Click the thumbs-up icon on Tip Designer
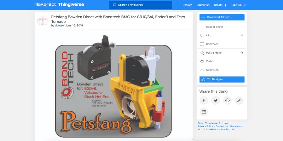Image resolution: width=283 pixels, height=141 pixels. tap(203, 79)
